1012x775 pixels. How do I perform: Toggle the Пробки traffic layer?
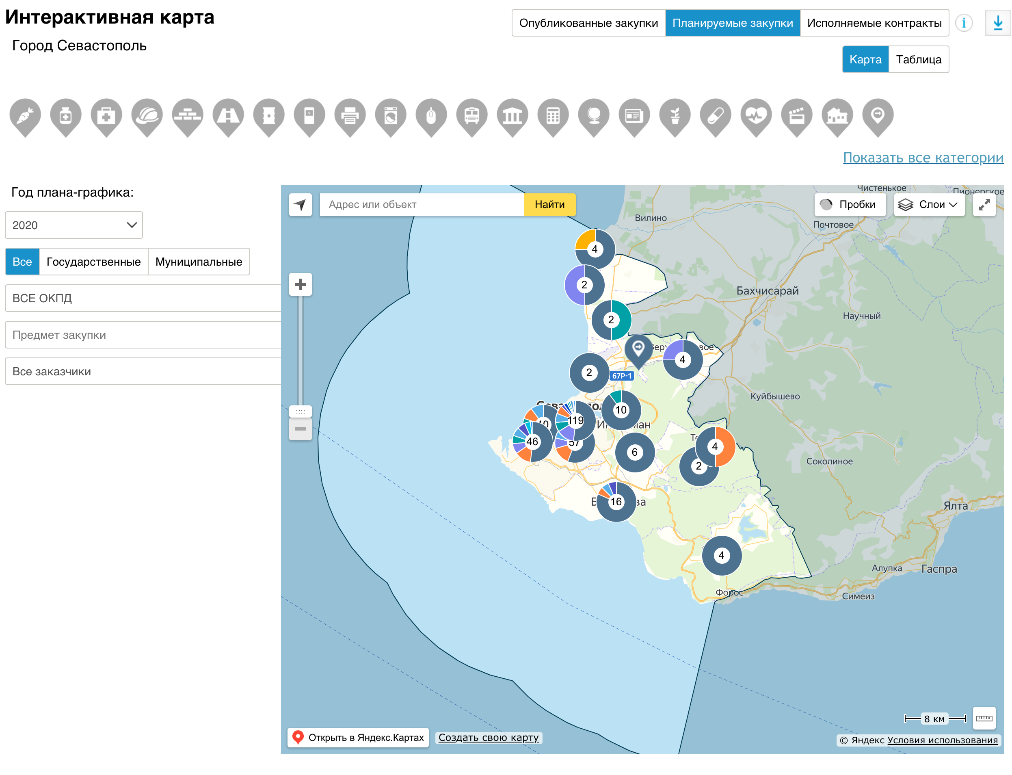tap(850, 204)
